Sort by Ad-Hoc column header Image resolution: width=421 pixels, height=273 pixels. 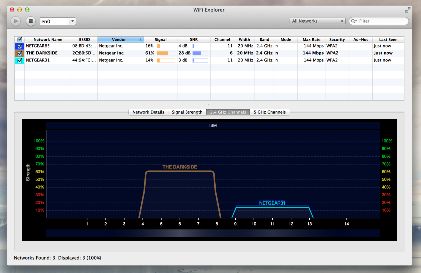pyautogui.click(x=361, y=40)
